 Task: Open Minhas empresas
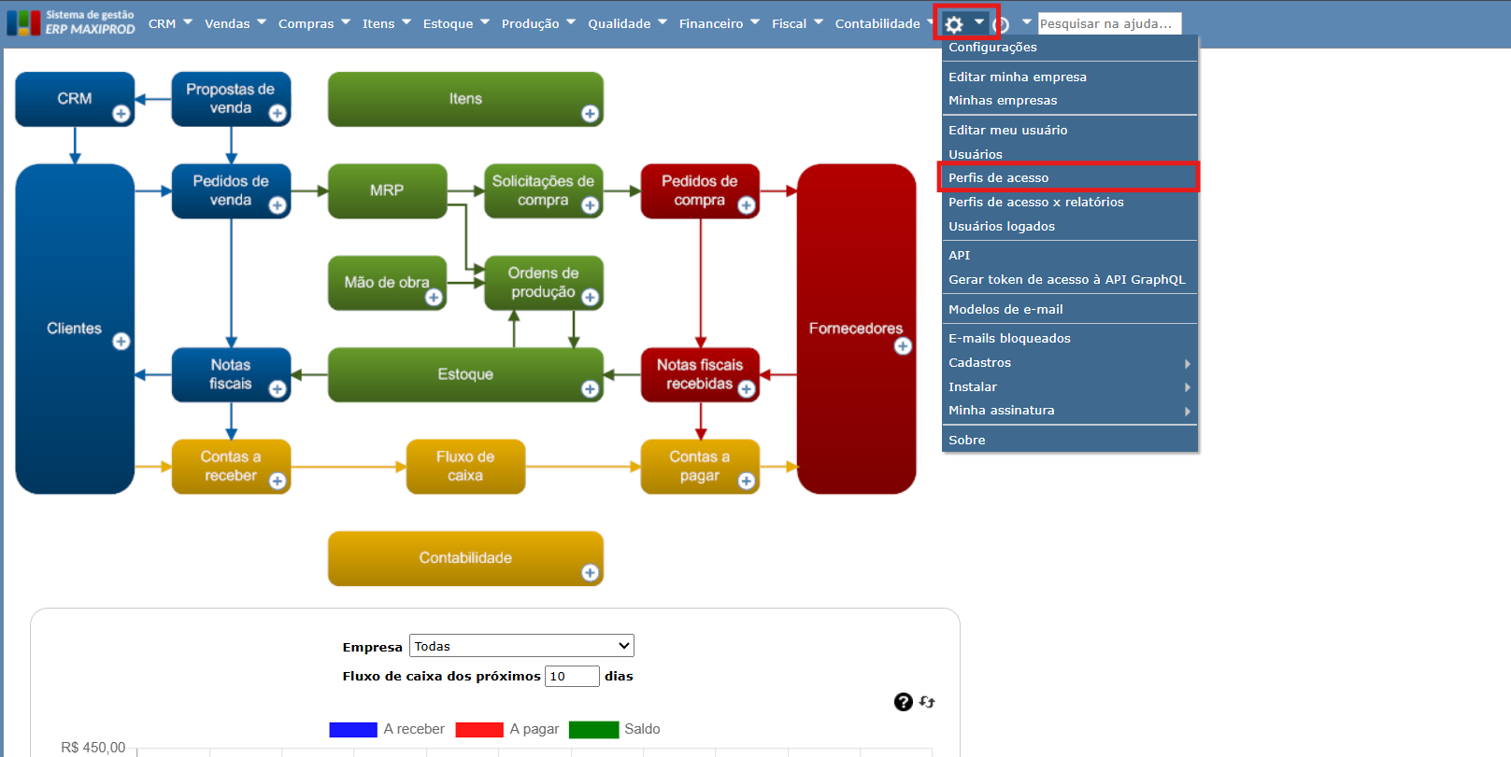(1069, 101)
